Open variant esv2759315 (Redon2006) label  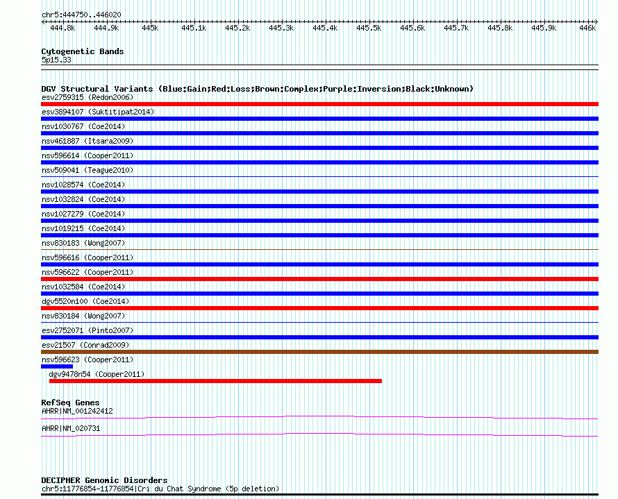point(87,97)
